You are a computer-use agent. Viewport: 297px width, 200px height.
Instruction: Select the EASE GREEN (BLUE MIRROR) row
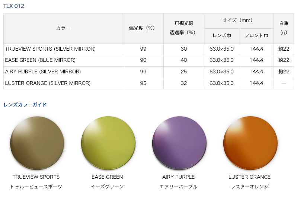tap(149, 61)
